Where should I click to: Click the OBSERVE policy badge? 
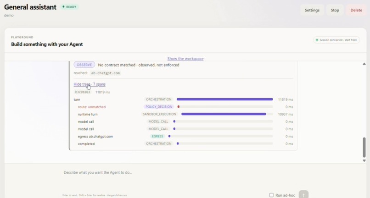(x=84, y=65)
